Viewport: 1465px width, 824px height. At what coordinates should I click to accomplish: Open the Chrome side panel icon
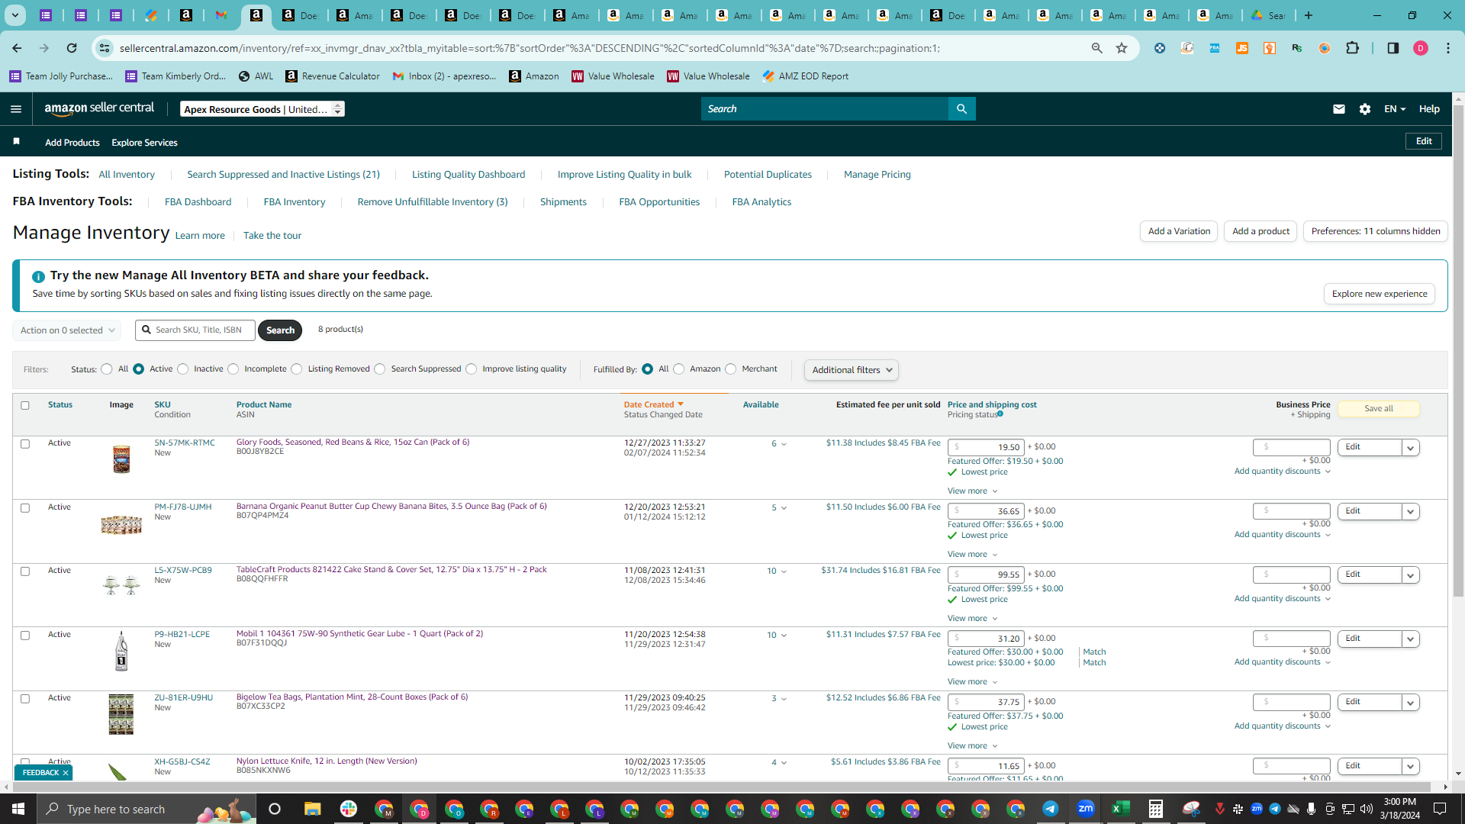pyautogui.click(x=1393, y=48)
